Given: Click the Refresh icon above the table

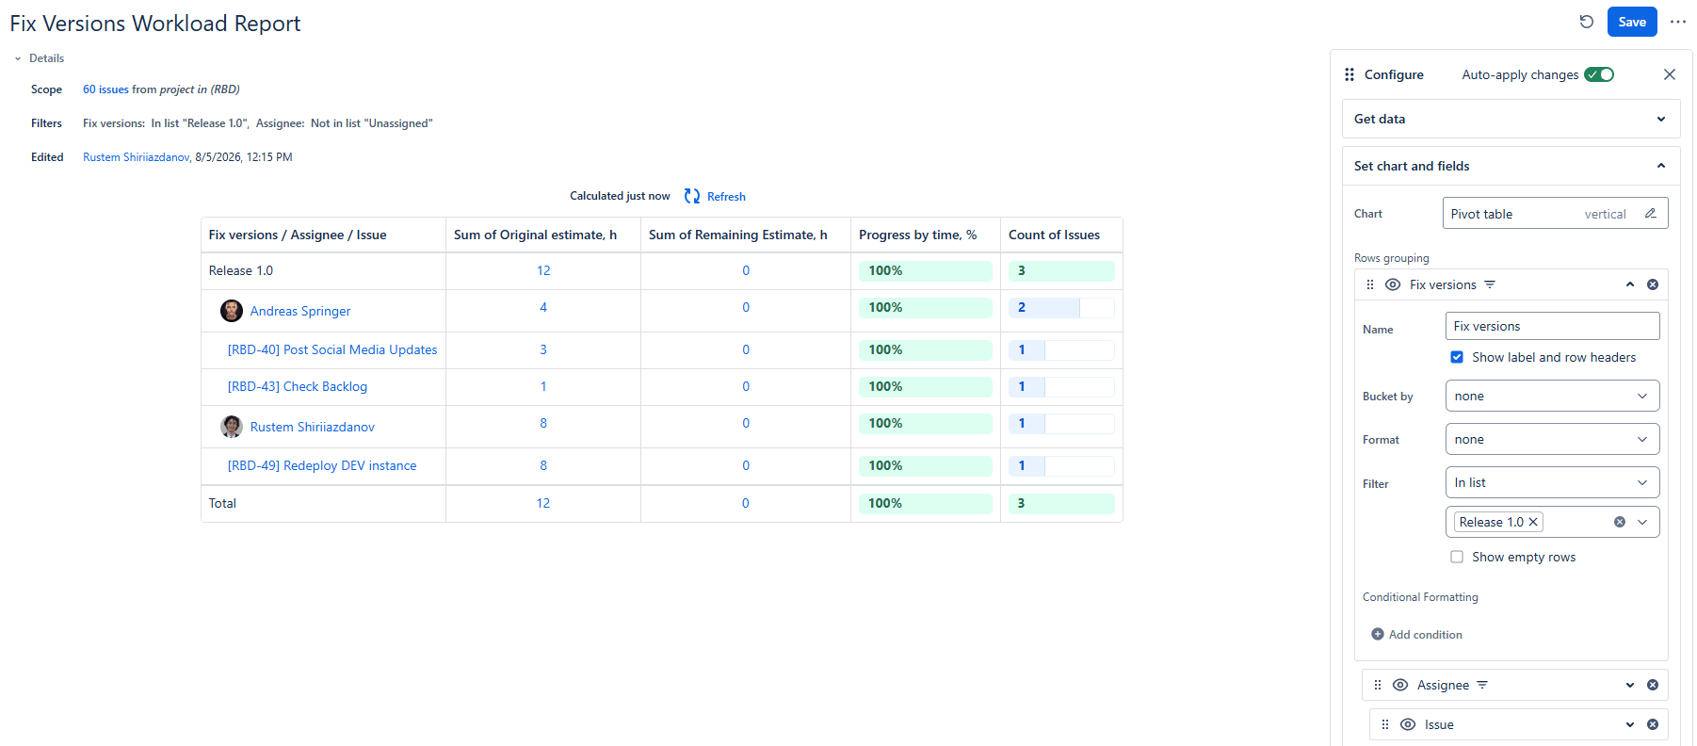Looking at the screenshot, I should point(692,196).
